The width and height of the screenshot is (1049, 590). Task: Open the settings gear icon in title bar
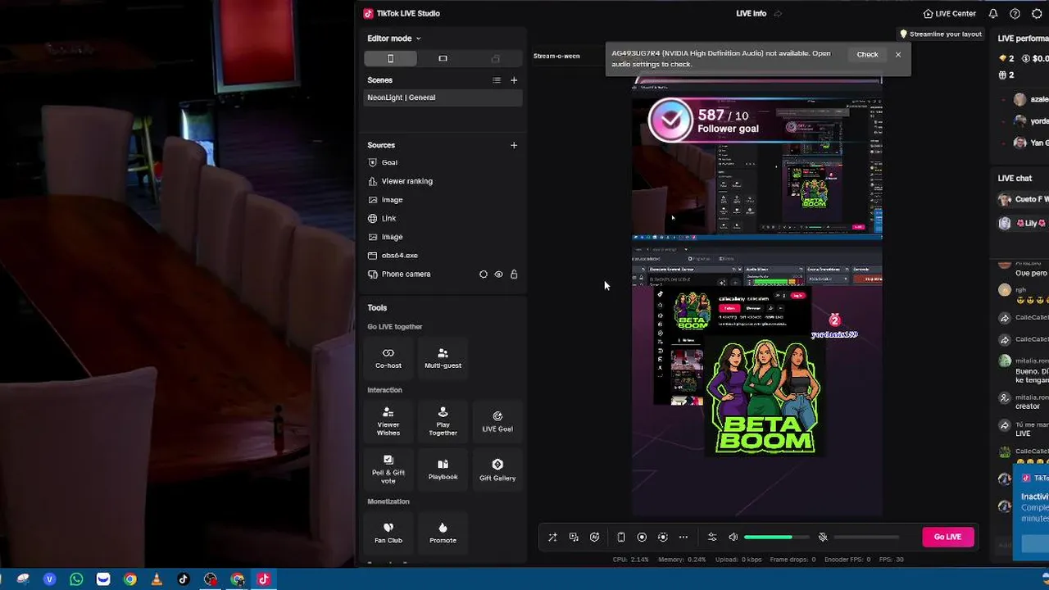[1037, 14]
